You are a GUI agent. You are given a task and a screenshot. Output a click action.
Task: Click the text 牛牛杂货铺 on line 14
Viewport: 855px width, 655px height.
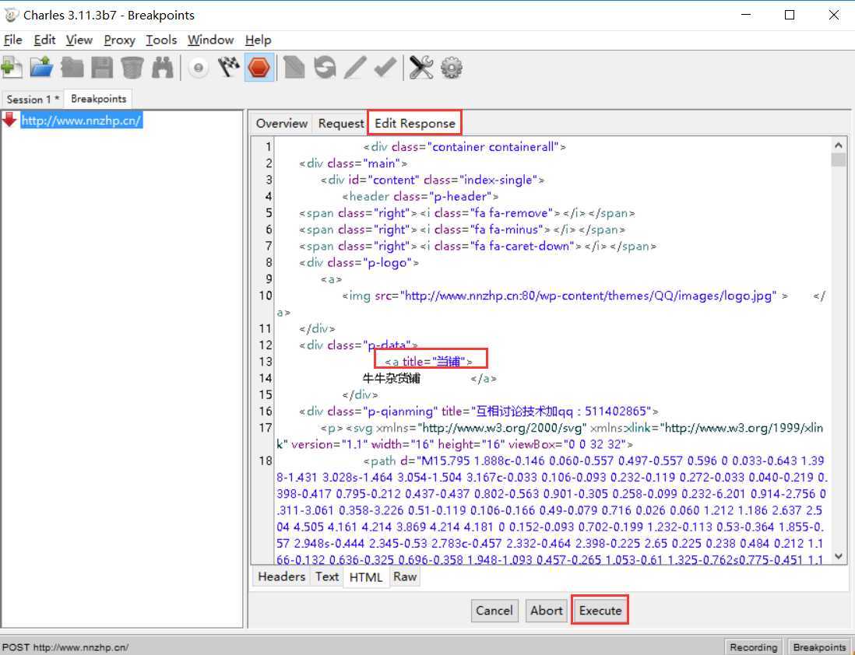[392, 378]
